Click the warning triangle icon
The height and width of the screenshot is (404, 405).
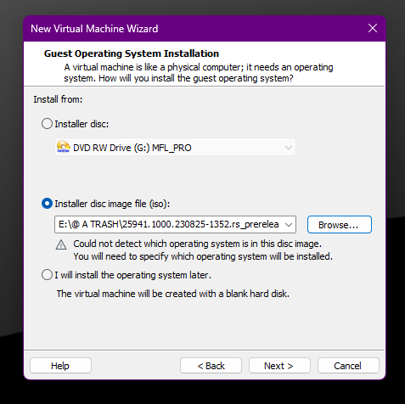(61, 244)
